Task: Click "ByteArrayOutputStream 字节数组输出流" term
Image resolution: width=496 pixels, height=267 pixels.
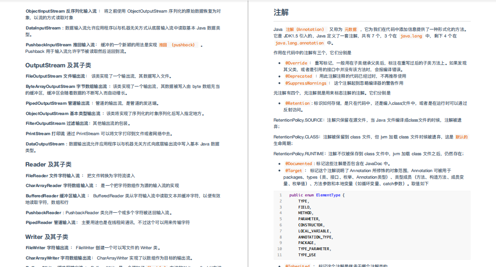Action: coord(67,86)
